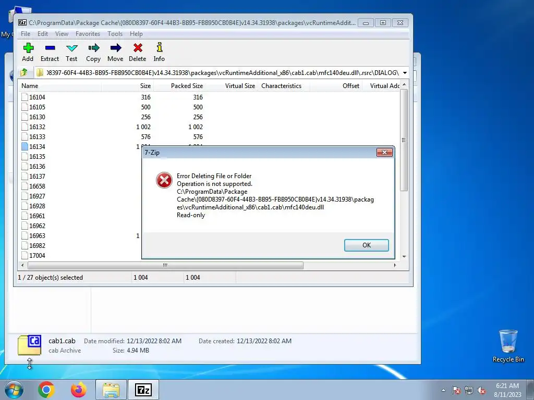This screenshot has height=400, width=534.
Task: Open the Help menu
Action: pyautogui.click(x=136, y=34)
